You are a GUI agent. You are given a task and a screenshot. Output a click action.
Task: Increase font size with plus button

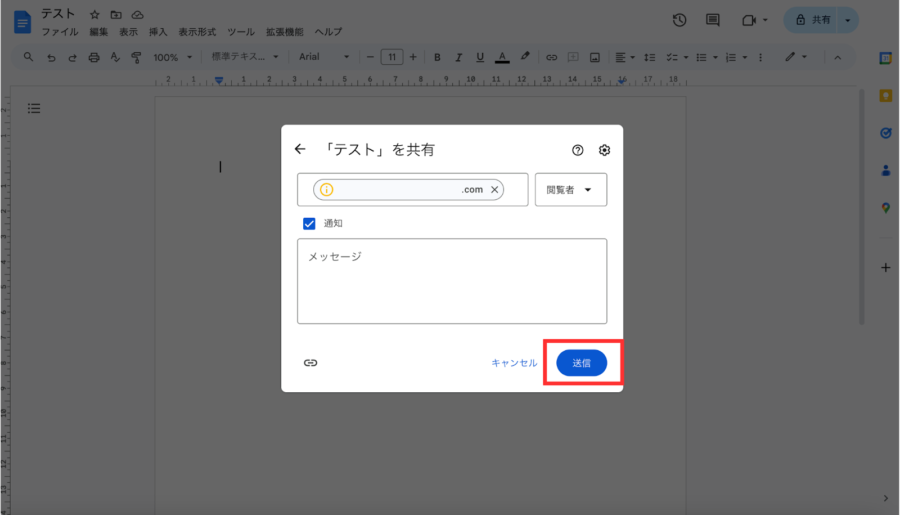pyautogui.click(x=413, y=57)
